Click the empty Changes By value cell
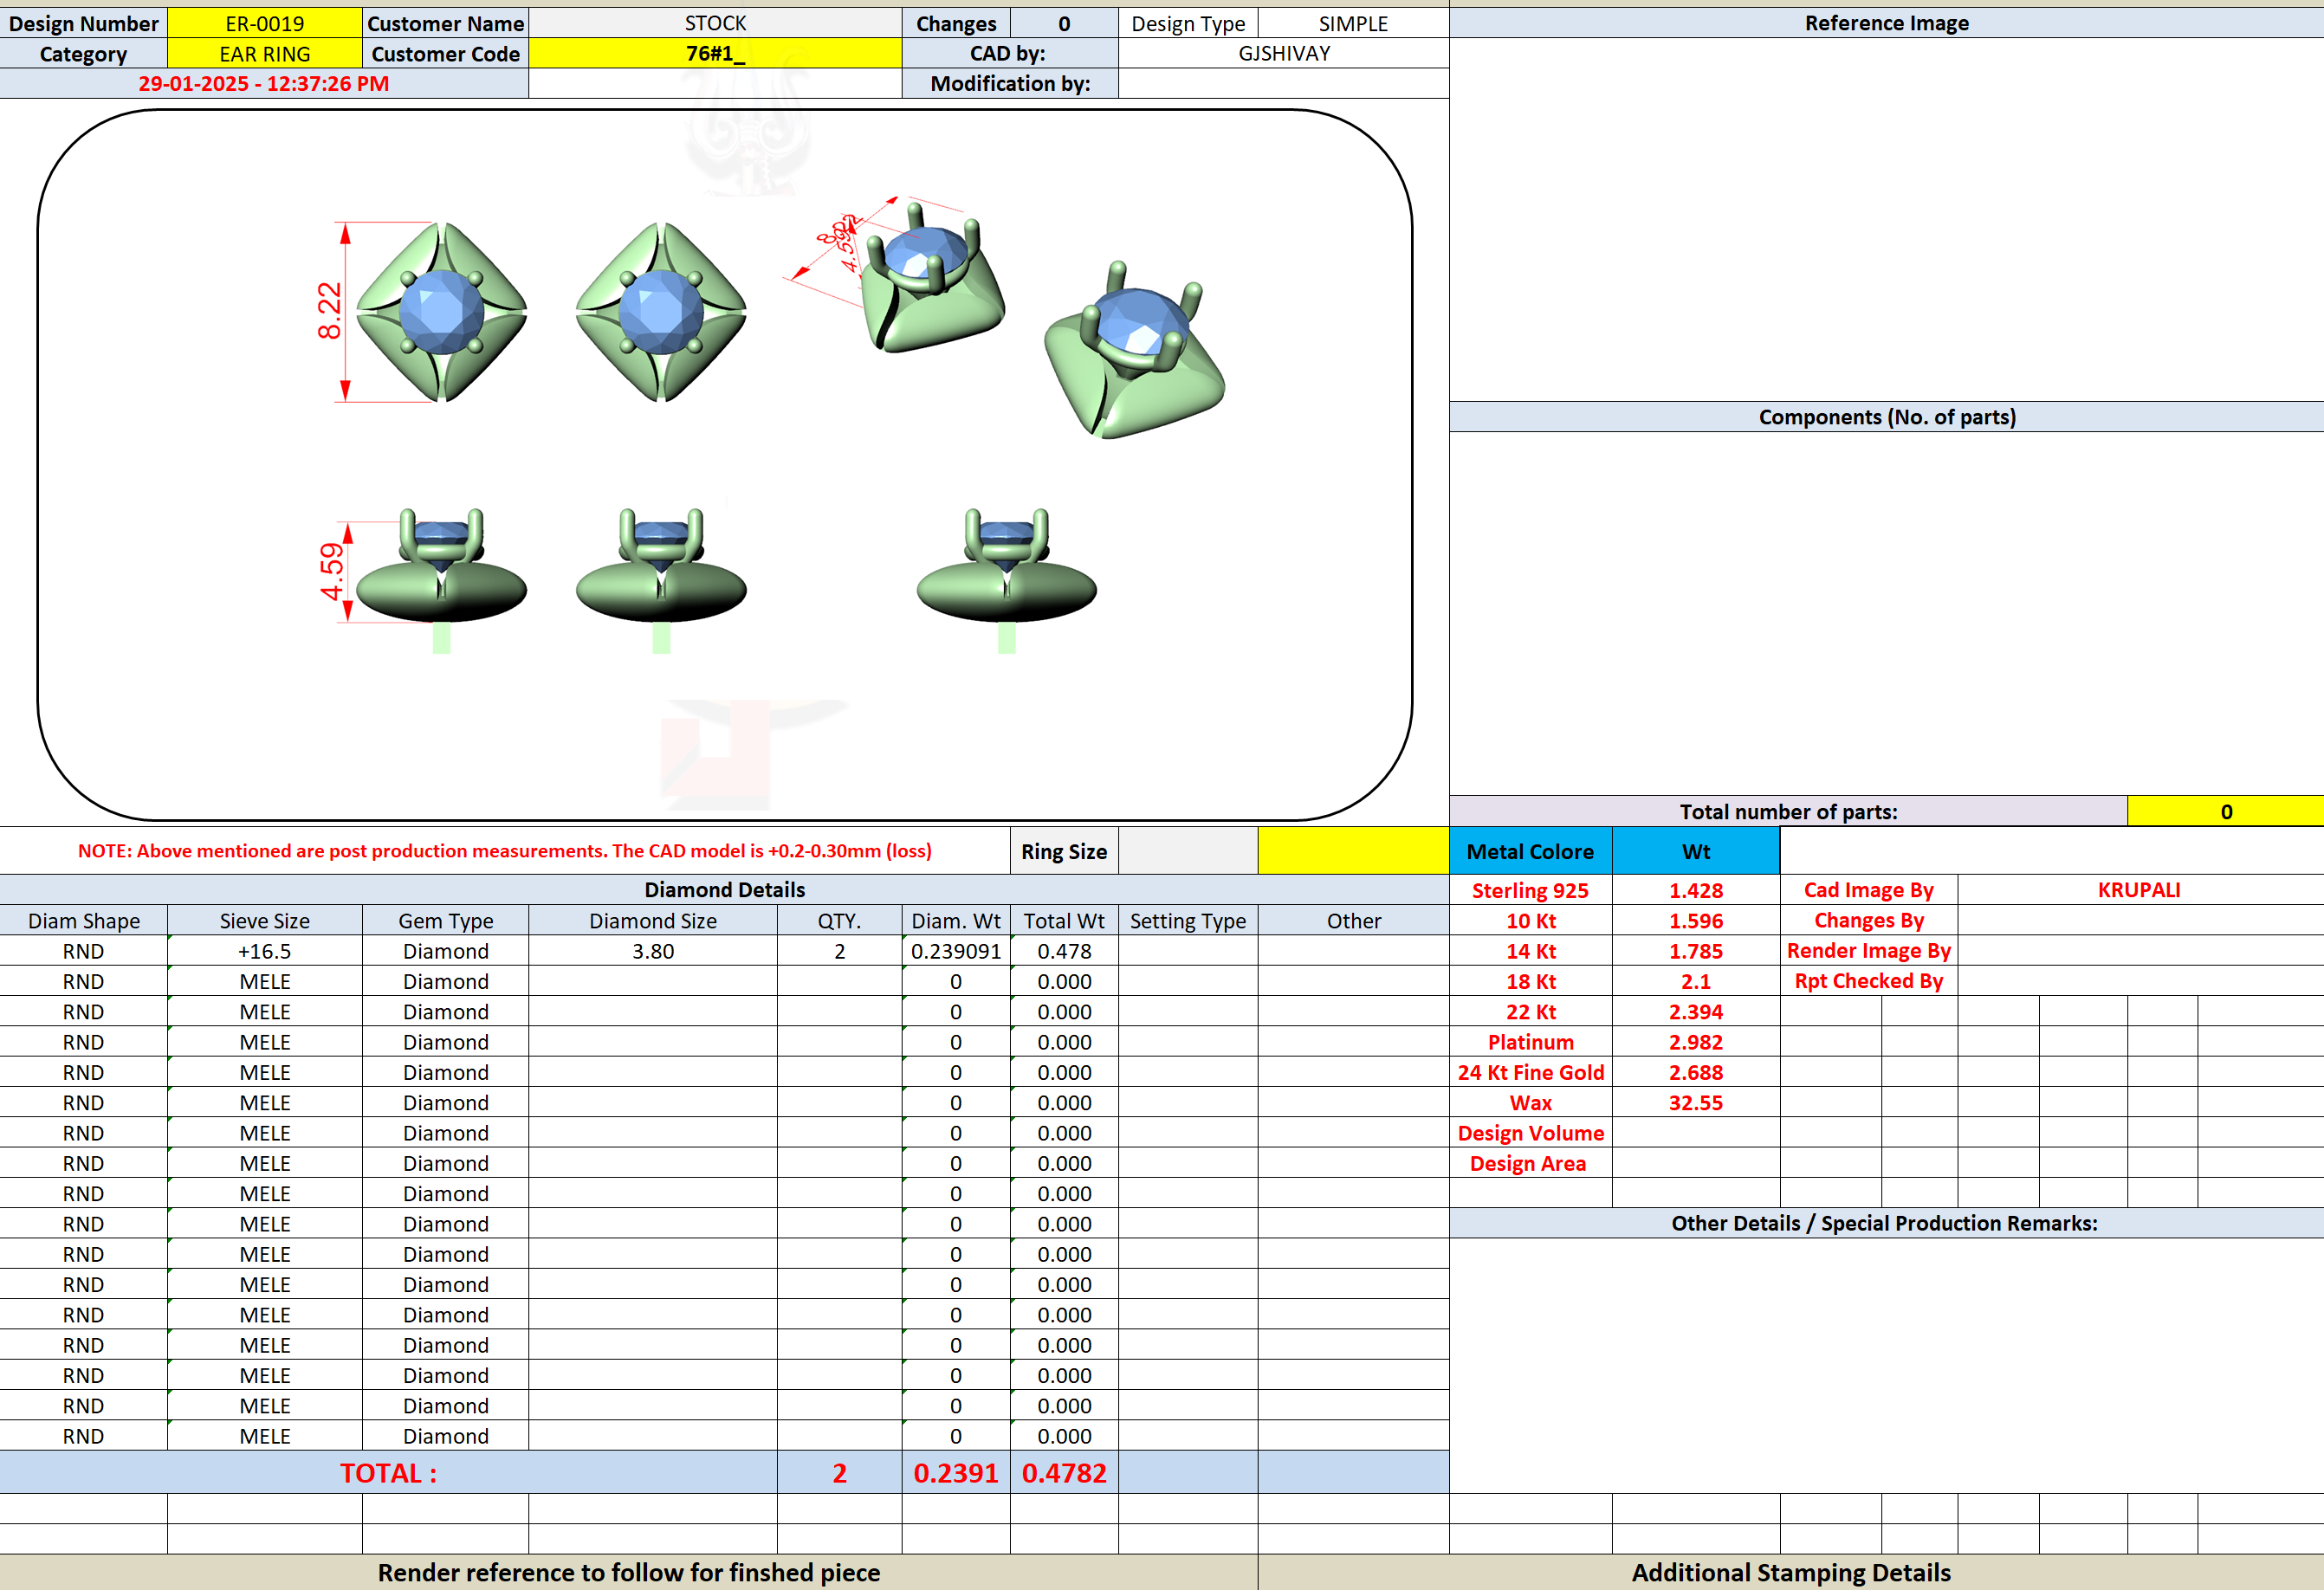The height and width of the screenshot is (1590, 2324). tap(2139, 921)
